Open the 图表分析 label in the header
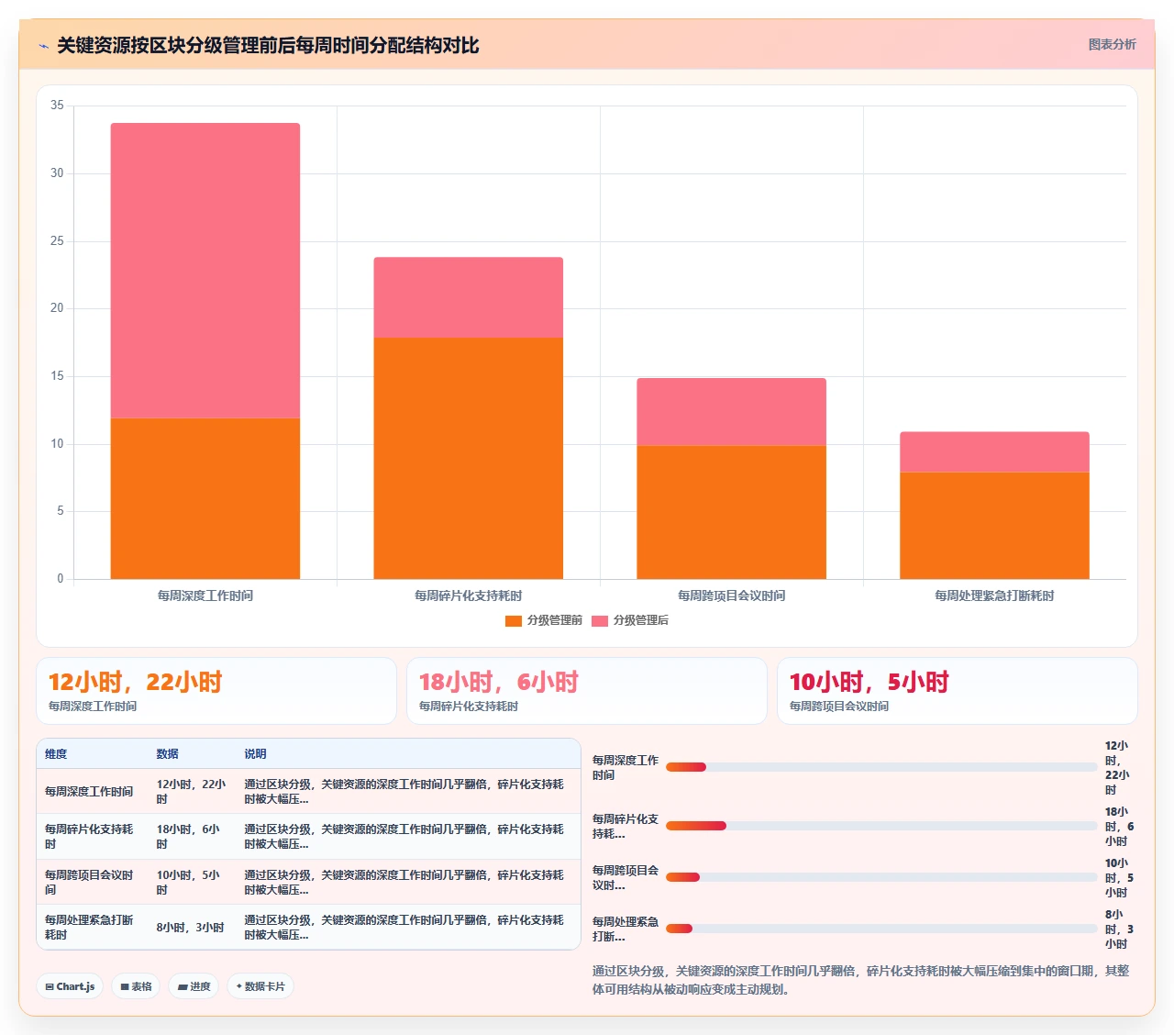Image resolution: width=1174 pixels, height=1035 pixels. tap(1112, 44)
